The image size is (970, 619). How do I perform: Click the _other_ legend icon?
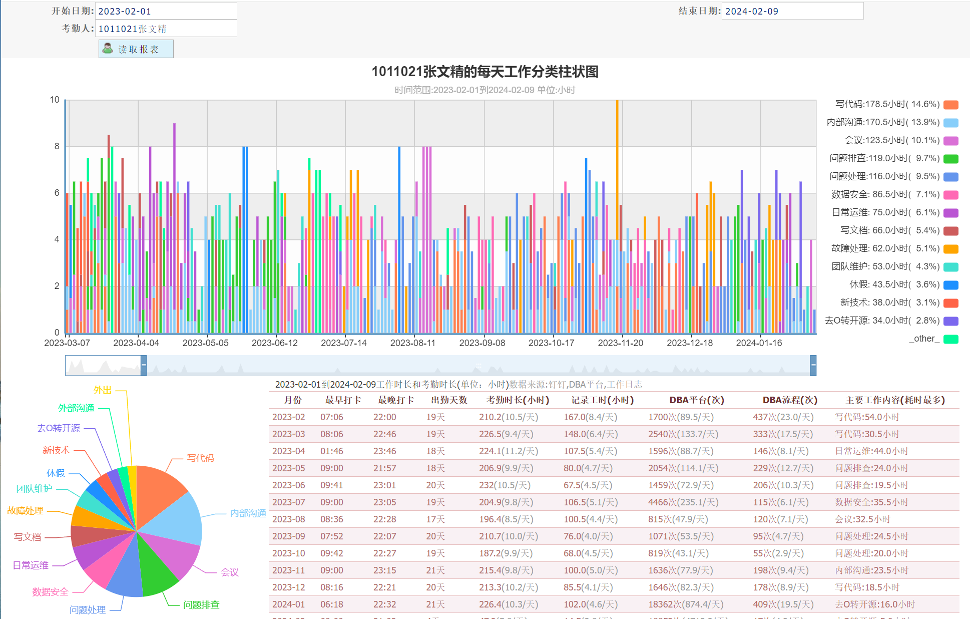click(950, 339)
